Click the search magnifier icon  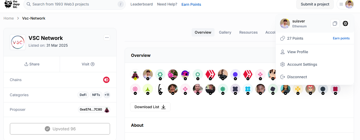pos(29,4)
